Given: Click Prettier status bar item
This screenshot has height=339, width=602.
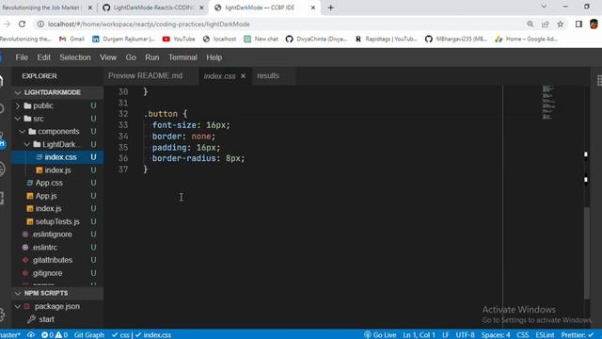Looking at the screenshot, I should [578, 335].
